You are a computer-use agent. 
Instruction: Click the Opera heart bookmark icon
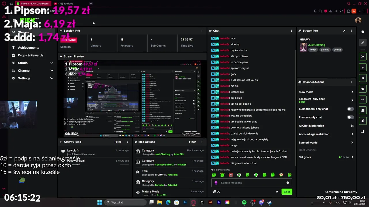click(x=341, y=11)
